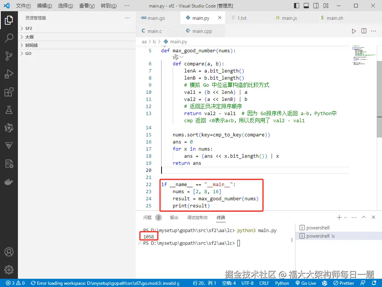
Task: Open go to line 行 20 indicator
Action: point(204,283)
